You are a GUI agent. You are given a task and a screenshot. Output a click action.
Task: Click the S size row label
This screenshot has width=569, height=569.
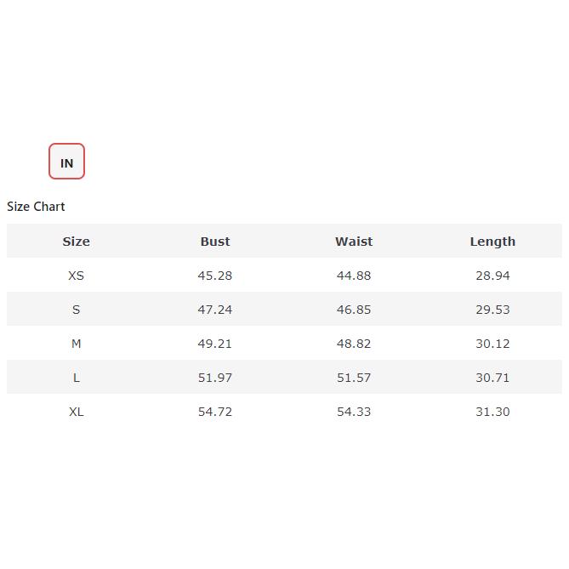click(76, 310)
